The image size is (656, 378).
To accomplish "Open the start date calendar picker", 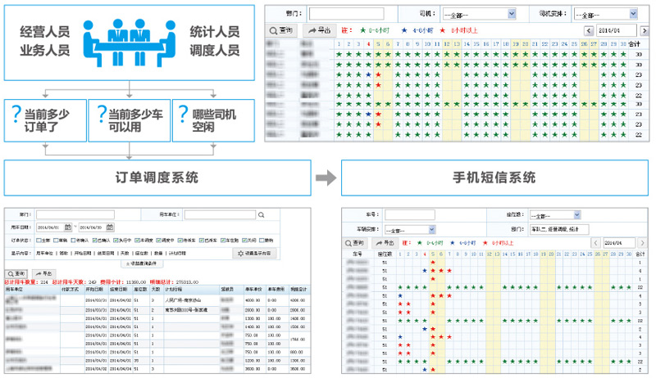I will 68,227.
